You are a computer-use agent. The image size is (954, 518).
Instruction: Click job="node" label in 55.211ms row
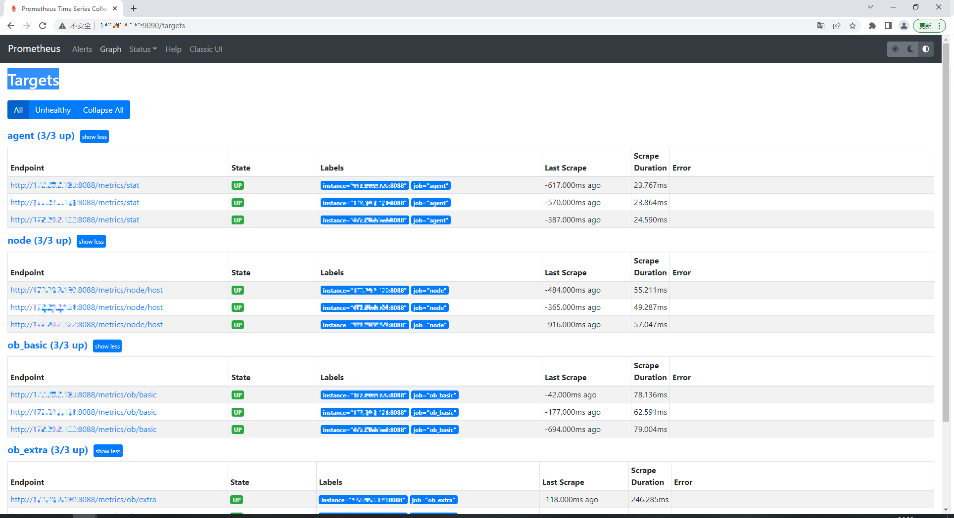point(430,291)
